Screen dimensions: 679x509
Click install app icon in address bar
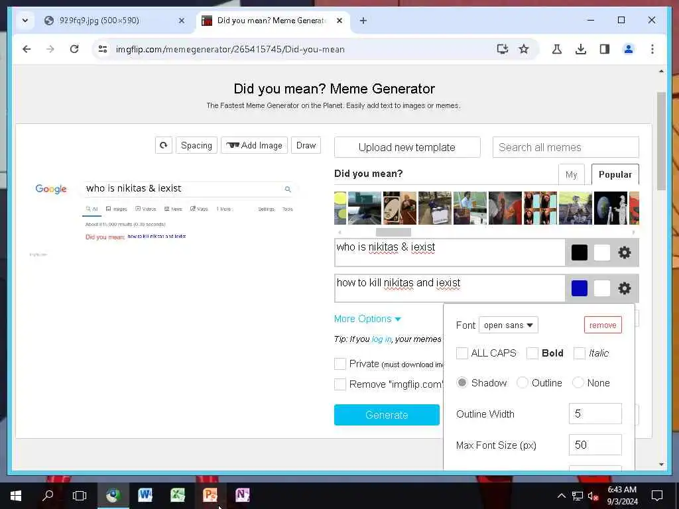tap(503, 49)
